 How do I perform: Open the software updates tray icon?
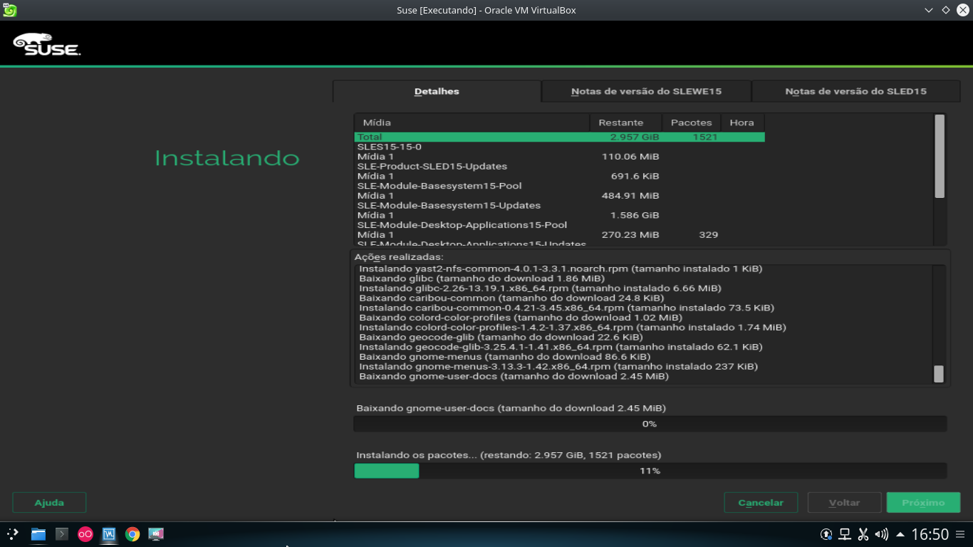click(826, 535)
